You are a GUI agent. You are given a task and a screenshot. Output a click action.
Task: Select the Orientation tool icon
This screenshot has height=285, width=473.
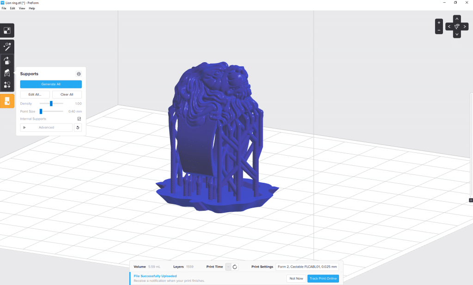7,60
